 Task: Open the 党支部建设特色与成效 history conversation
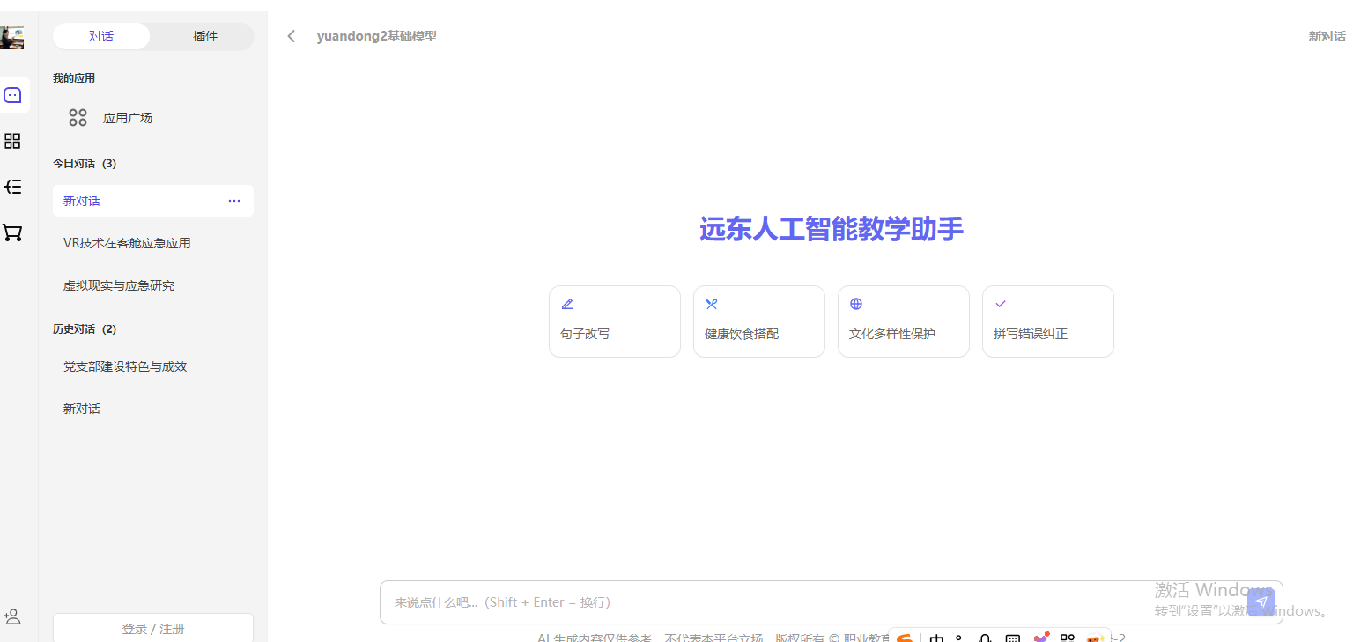125,366
